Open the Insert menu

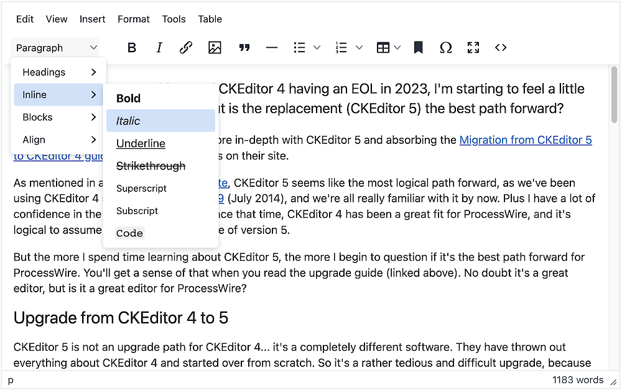point(92,19)
